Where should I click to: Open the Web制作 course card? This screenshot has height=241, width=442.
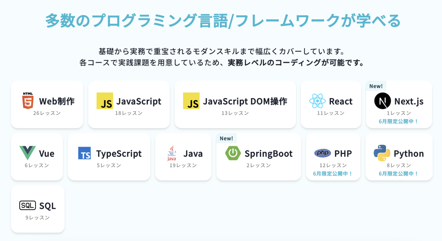pos(47,104)
